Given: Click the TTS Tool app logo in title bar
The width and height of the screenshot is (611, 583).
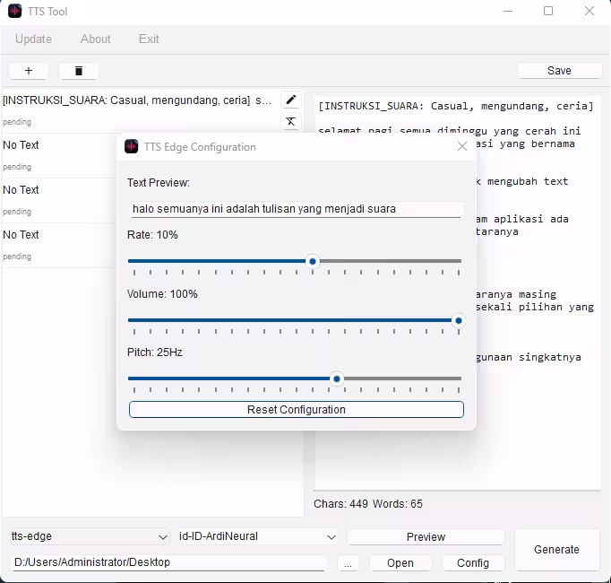Looking at the screenshot, I should (15, 12).
